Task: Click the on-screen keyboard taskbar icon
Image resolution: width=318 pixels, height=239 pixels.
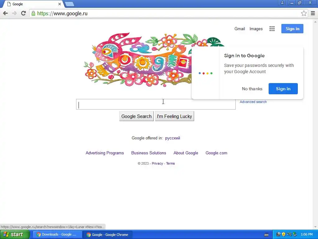Action: tap(266, 235)
